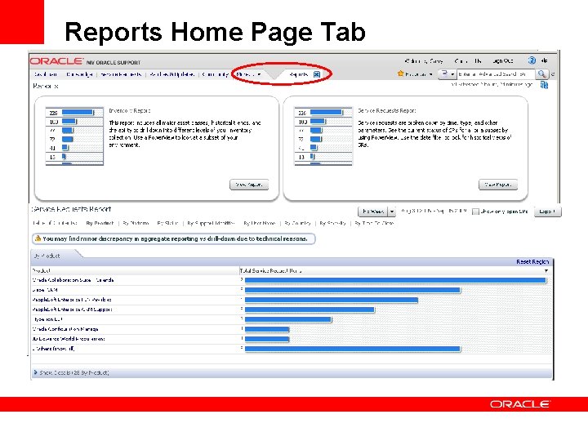Jump to the By Time To Close link
The height and width of the screenshot is (441, 588).
tap(374, 223)
